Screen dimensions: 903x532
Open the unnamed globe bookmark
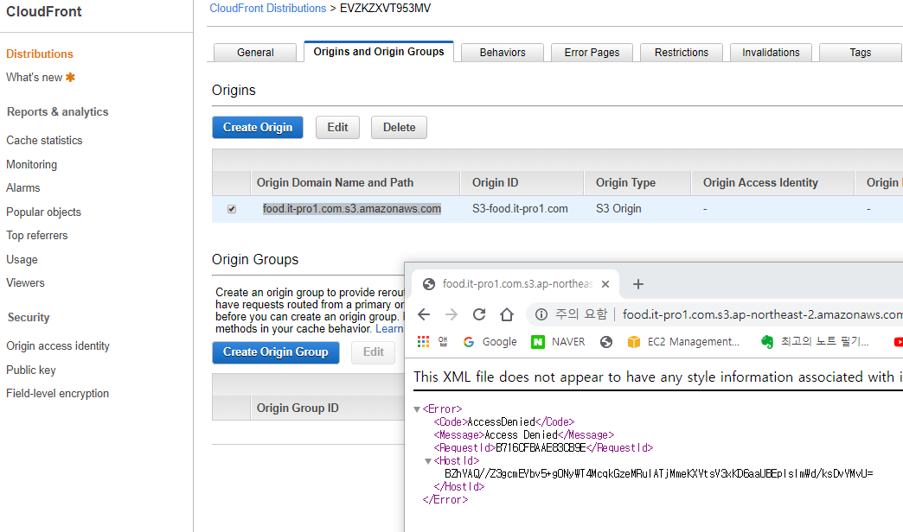coord(605,342)
